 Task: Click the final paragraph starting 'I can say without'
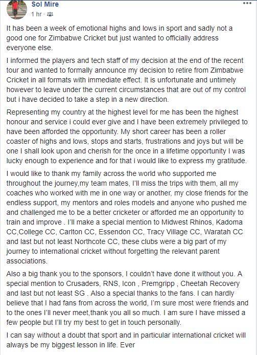[x=126, y=340]
